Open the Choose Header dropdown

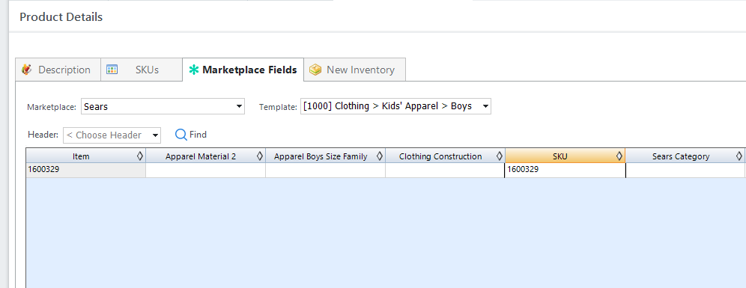[x=112, y=135]
